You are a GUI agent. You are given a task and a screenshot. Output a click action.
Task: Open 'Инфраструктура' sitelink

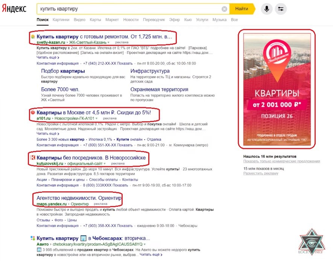150,71
